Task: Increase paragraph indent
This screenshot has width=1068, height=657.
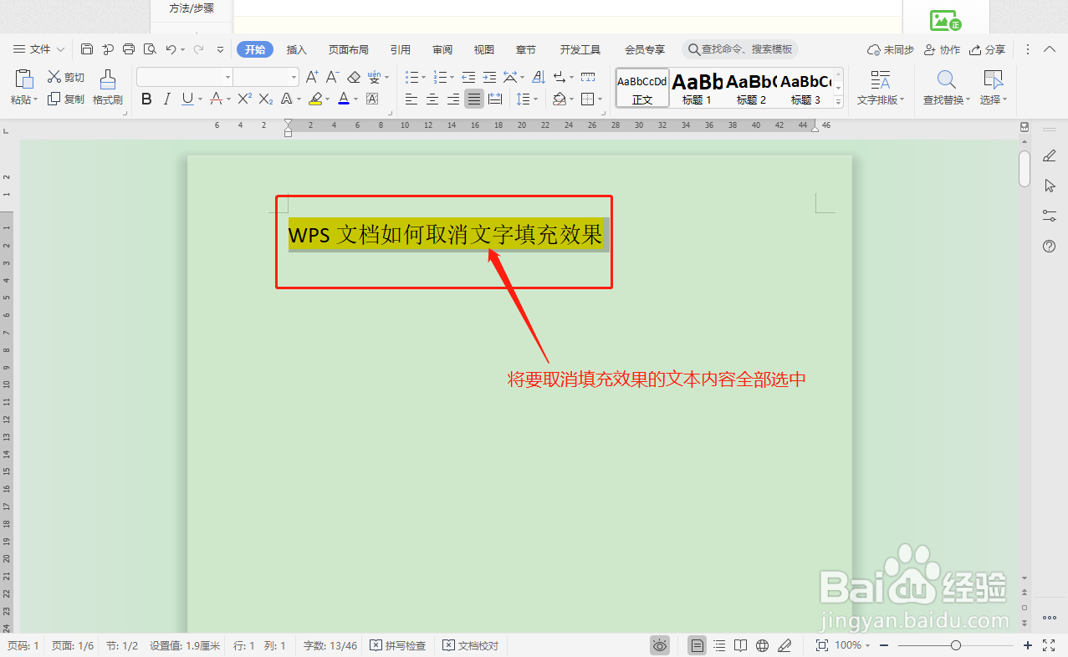Action: pos(489,77)
